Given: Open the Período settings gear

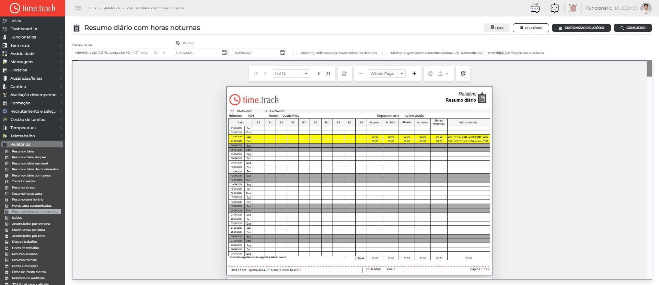Looking at the screenshot, I should (177, 43).
